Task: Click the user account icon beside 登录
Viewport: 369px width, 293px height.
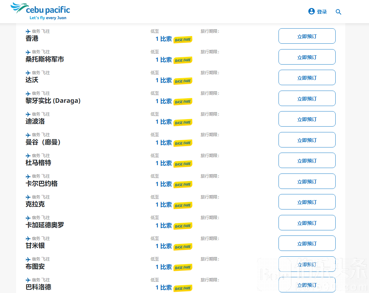Action: (x=311, y=11)
